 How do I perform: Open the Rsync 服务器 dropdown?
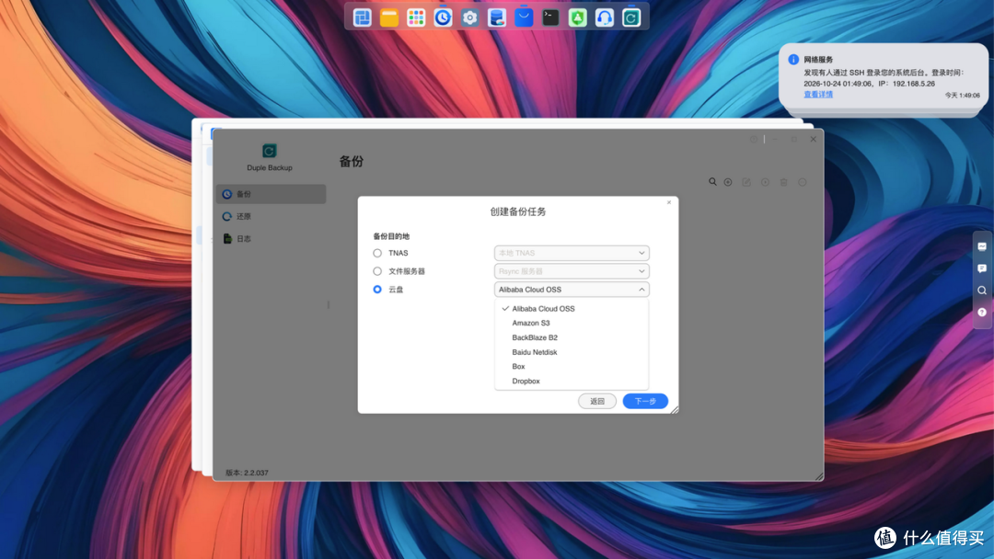point(572,271)
